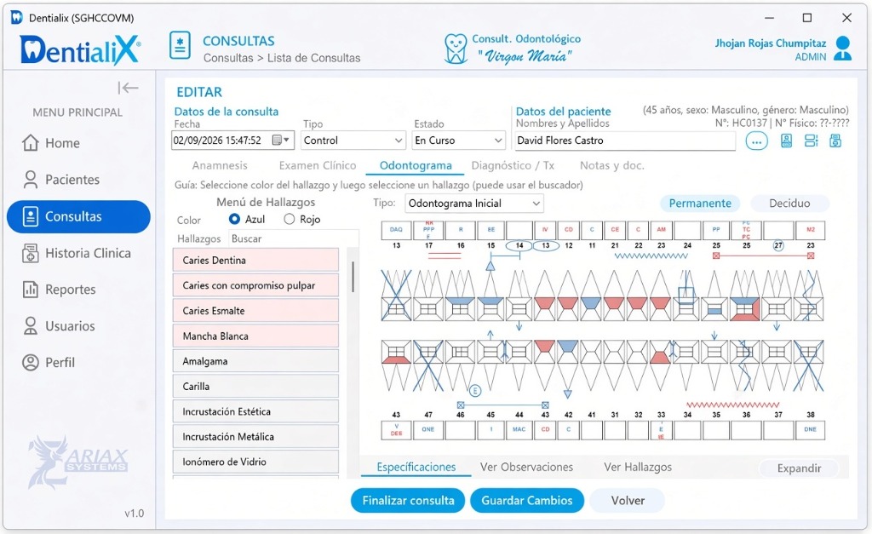
Task: Click the DAQ annotation box
Action: (x=396, y=230)
